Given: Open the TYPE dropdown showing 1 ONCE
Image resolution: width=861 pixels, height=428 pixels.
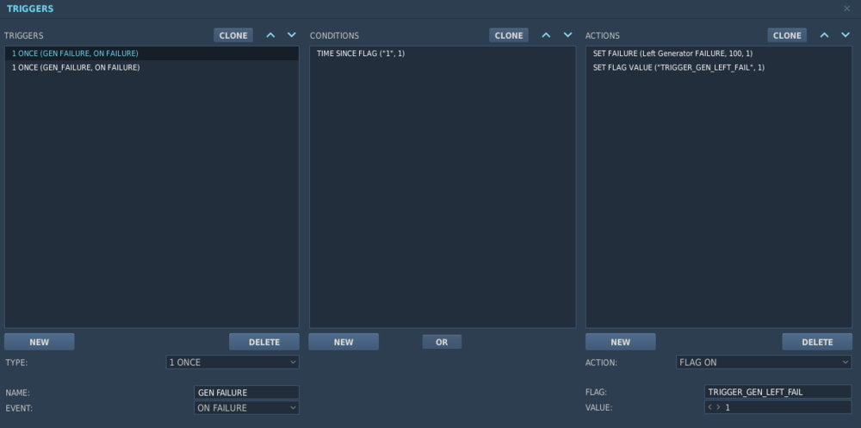Looking at the screenshot, I should (x=232, y=362).
